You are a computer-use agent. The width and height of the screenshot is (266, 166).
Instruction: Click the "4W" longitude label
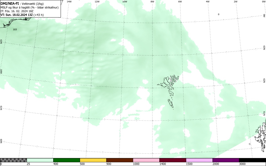point(208,2)
